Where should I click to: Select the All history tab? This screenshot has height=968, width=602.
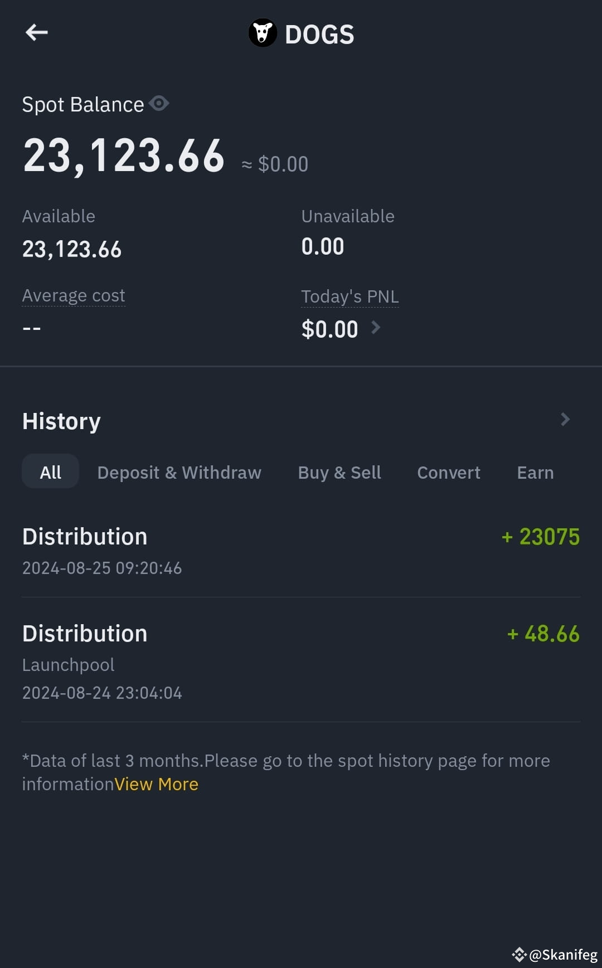[50, 472]
